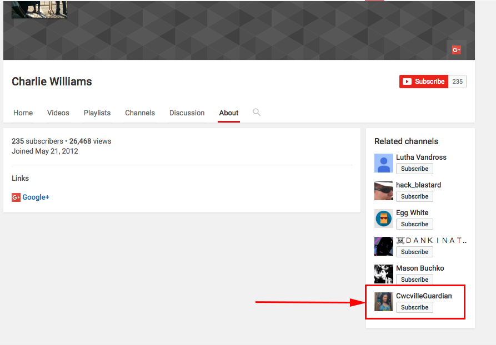Viewport: 496px width, 345px height.
Task: Switch to the Home tab
Action: [23, 113]
